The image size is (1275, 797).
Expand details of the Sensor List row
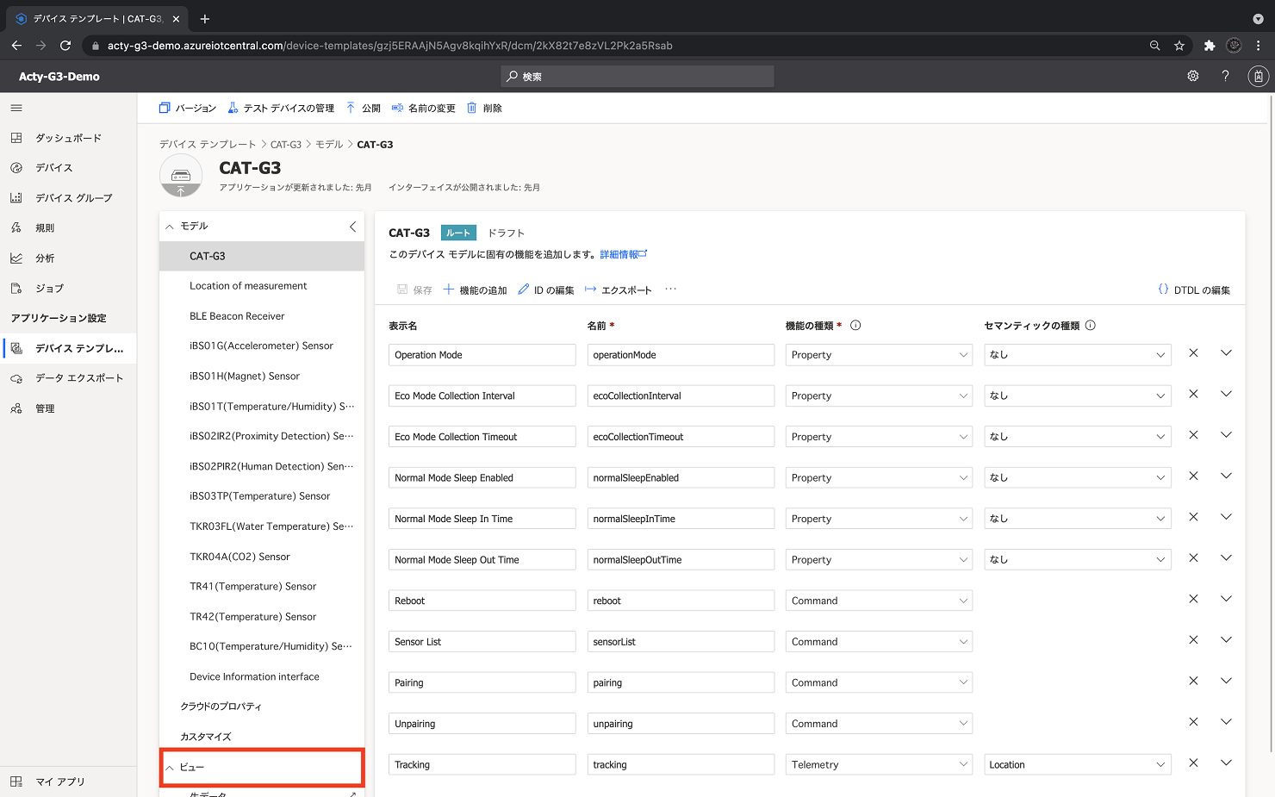point(1226,639)
